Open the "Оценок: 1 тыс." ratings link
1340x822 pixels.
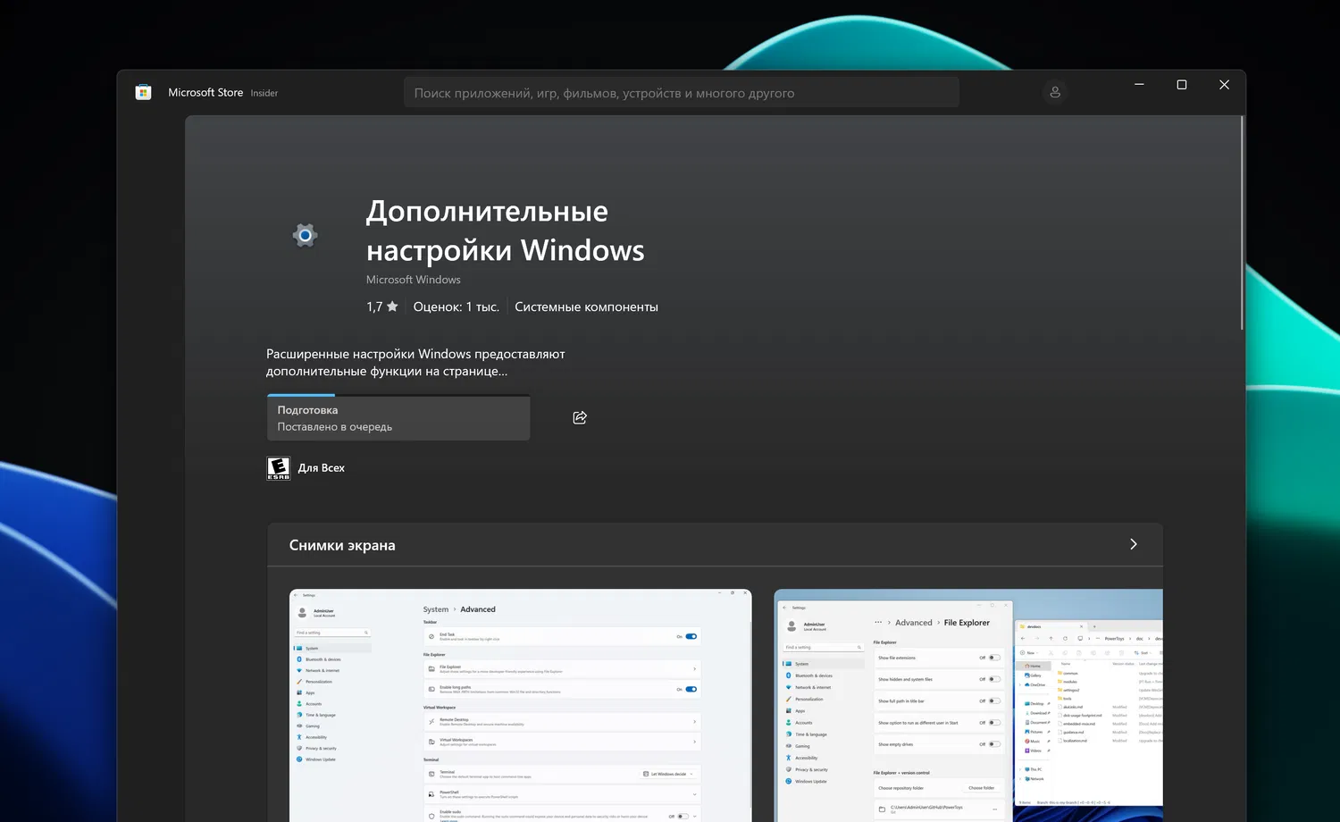coord(456,306)
